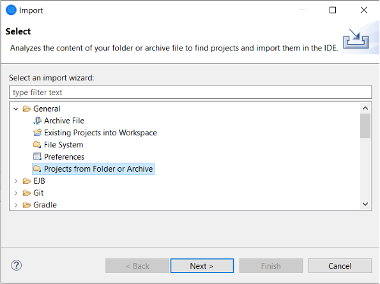Select the Archive File entry
This screenshot has height=284, width=380.
[x=64, y=121]
